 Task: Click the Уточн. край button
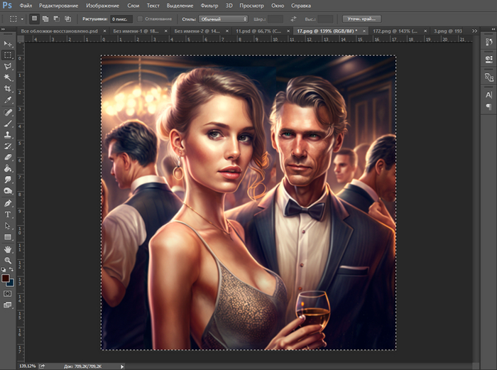point(361,18)
